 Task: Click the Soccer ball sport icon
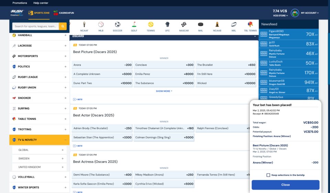tap(118, 25)
